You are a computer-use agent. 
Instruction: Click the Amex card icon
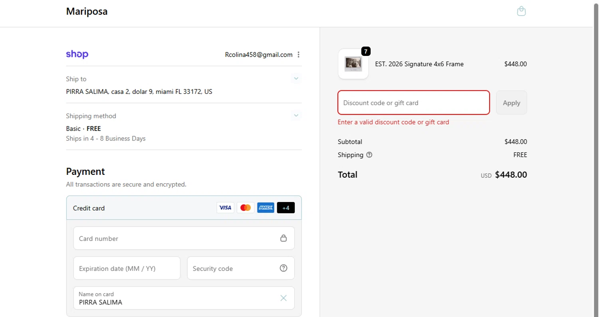coord(266,208)
